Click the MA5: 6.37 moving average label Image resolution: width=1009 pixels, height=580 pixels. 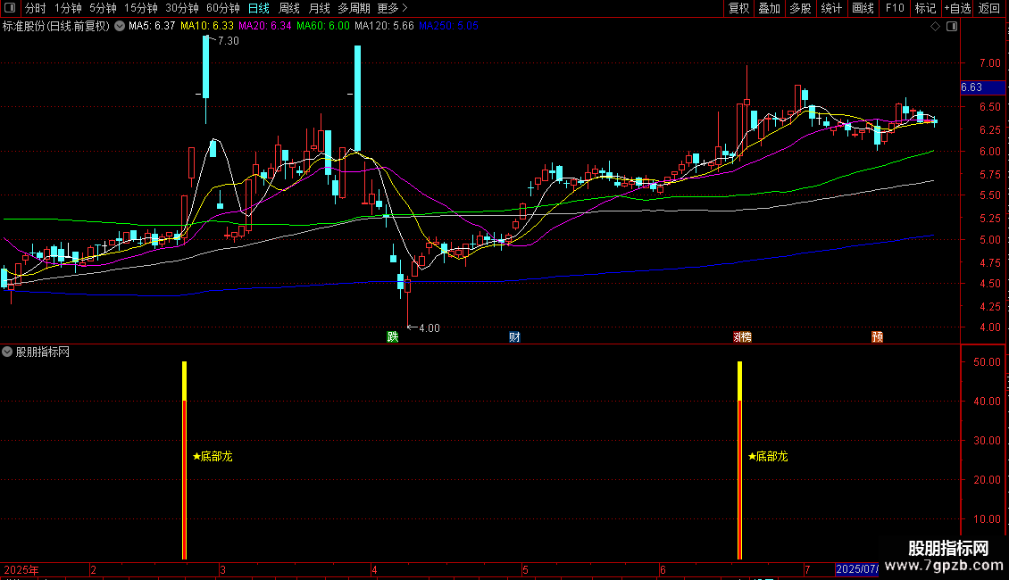152,27
